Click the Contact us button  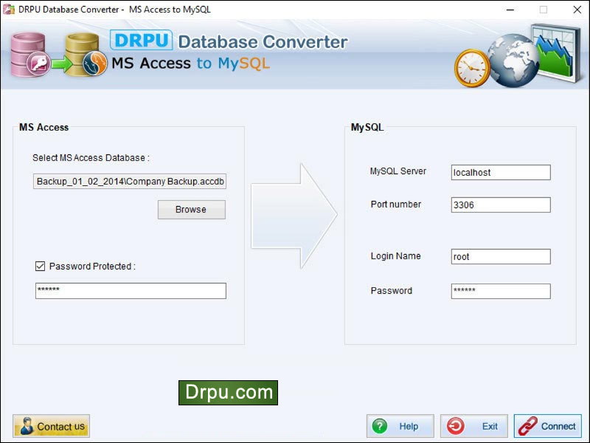(x=51, y=426)
